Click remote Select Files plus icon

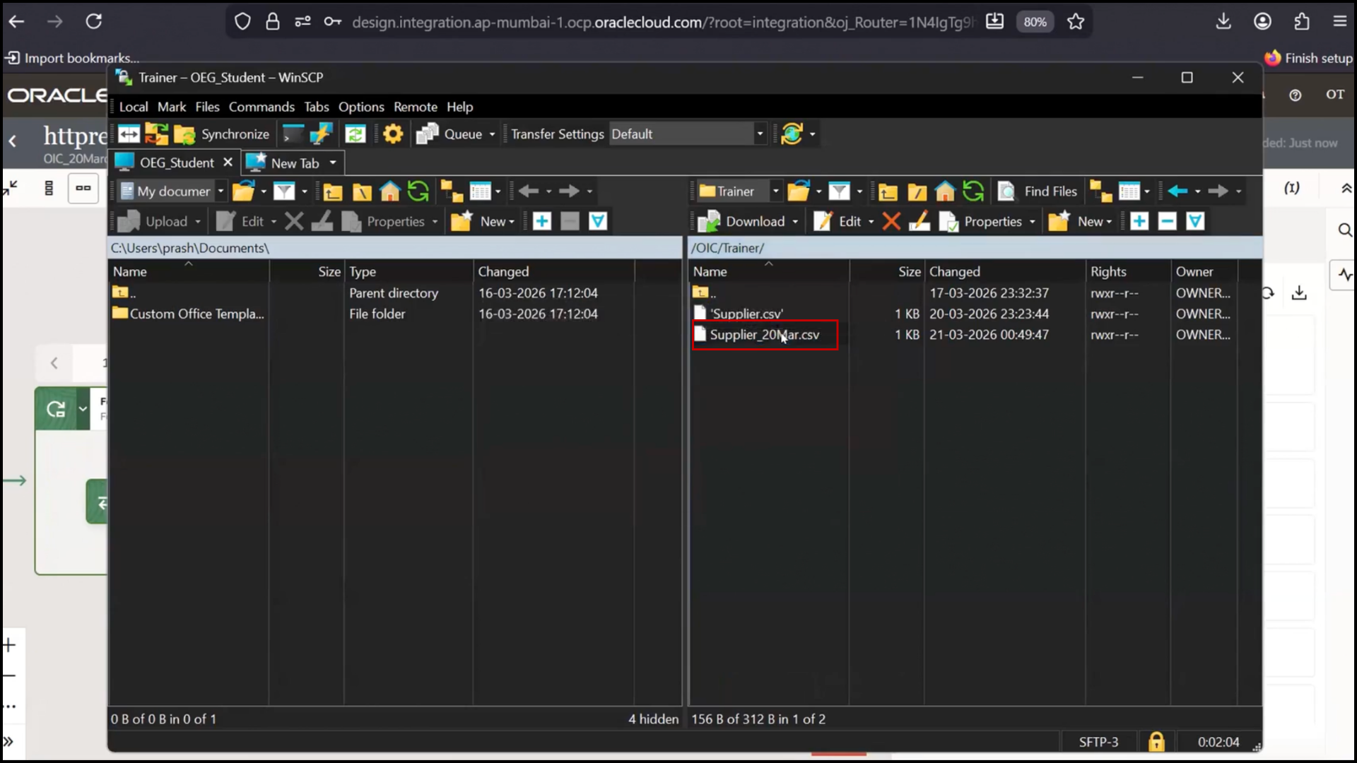[1139, 222]
